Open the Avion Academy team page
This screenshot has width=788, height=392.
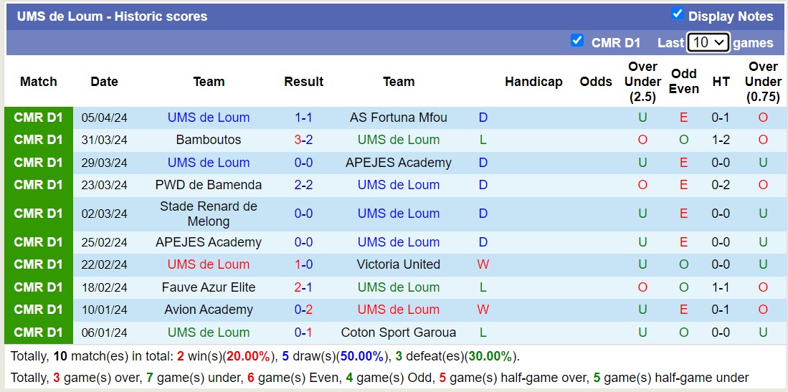(x=208, y=310)
